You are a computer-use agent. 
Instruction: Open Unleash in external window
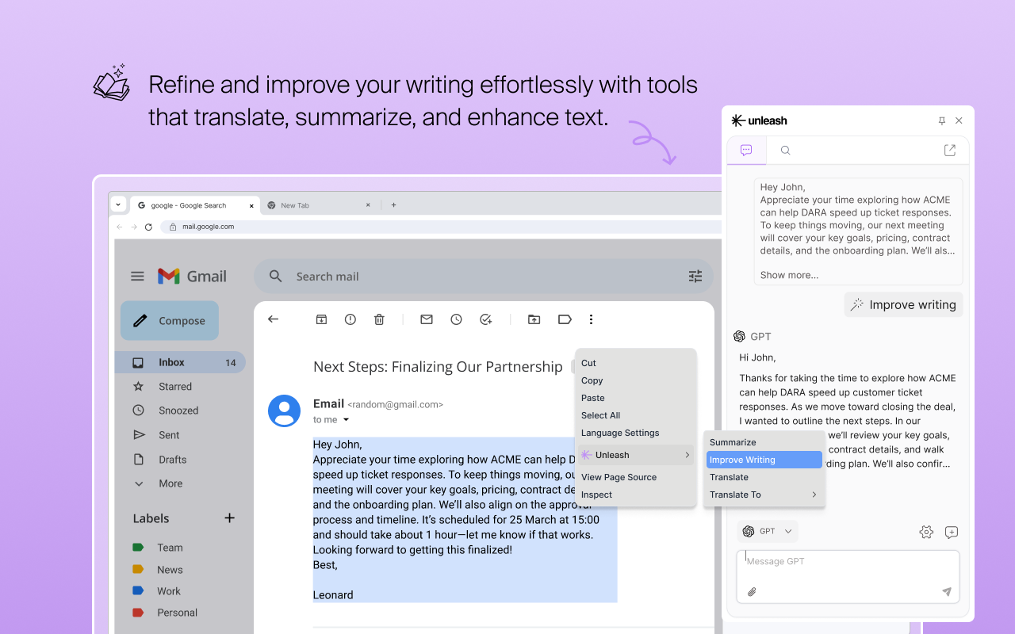point(950,151)
